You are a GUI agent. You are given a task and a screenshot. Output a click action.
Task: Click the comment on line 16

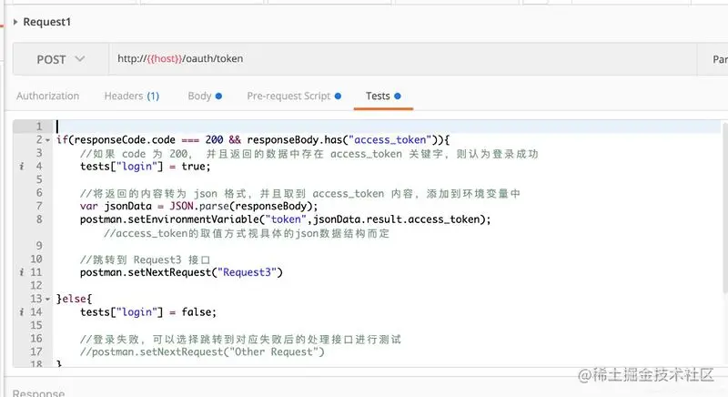tap(240, 339)
